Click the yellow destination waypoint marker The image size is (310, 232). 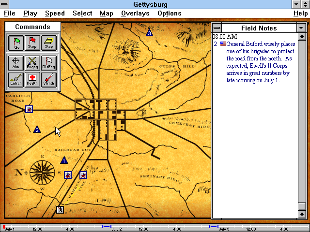point(79,187)
